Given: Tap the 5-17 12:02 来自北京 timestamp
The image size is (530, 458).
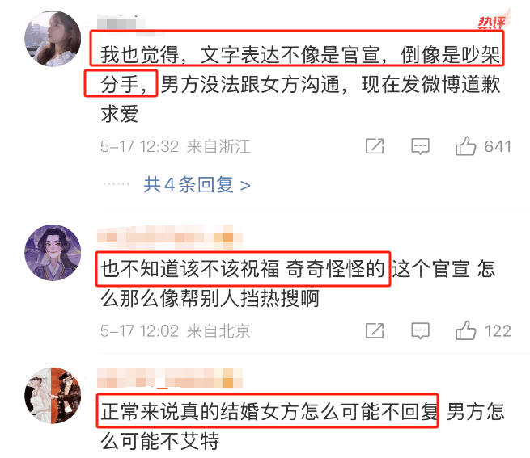Looking at the screenshot, I should click(175, 330).
